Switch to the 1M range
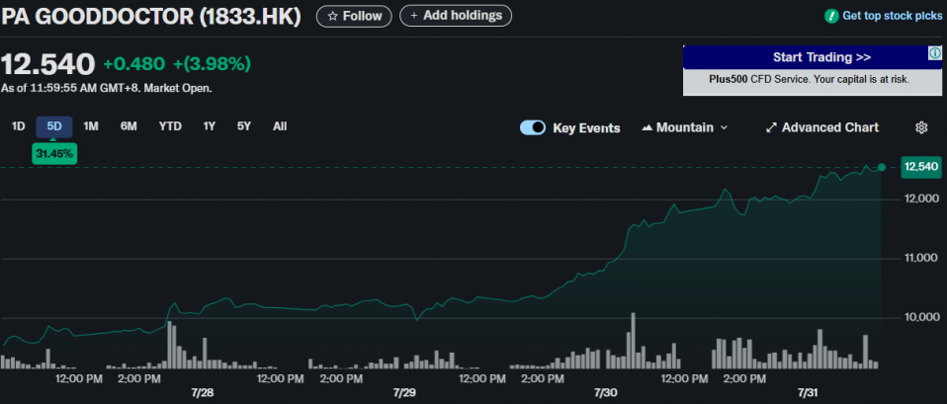Viewport: 947px width, 404px height. (91, 126)
